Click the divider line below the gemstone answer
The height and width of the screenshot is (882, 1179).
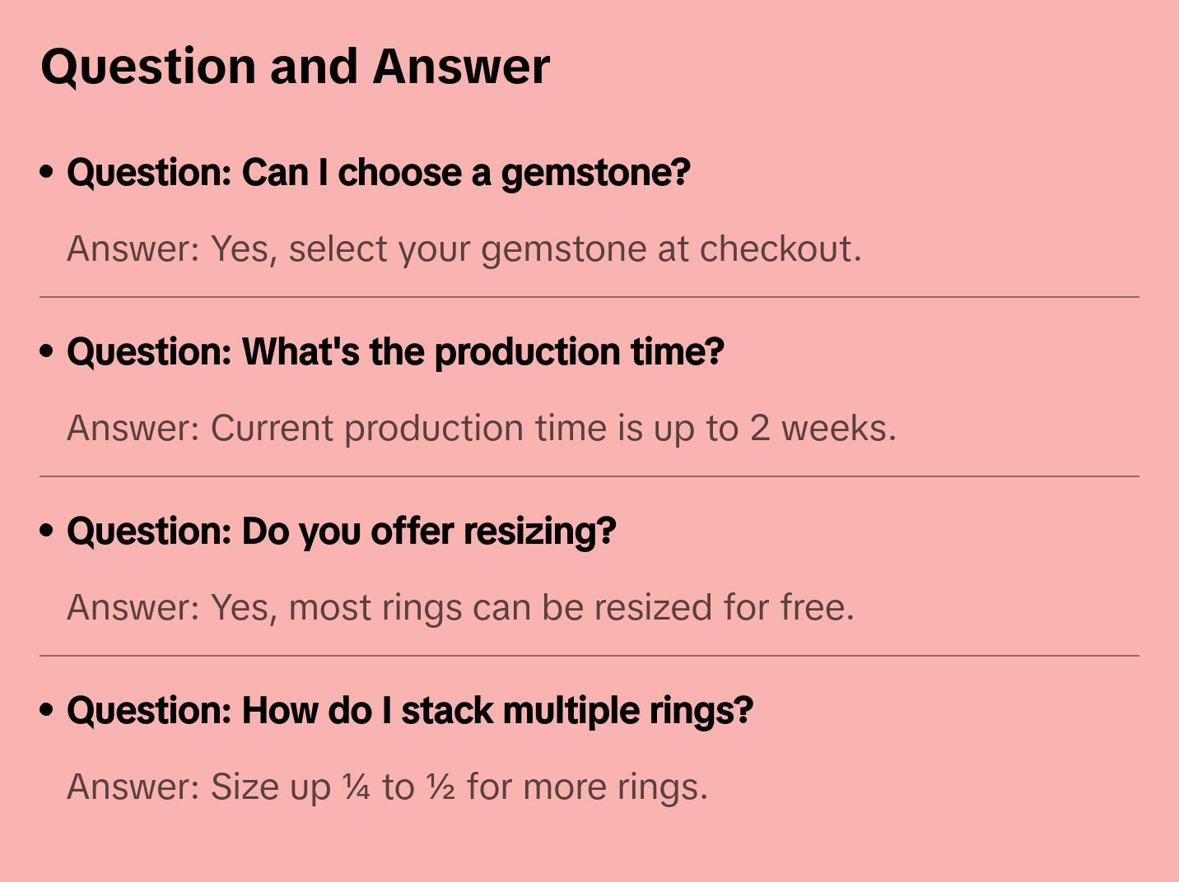click(589, 297)
